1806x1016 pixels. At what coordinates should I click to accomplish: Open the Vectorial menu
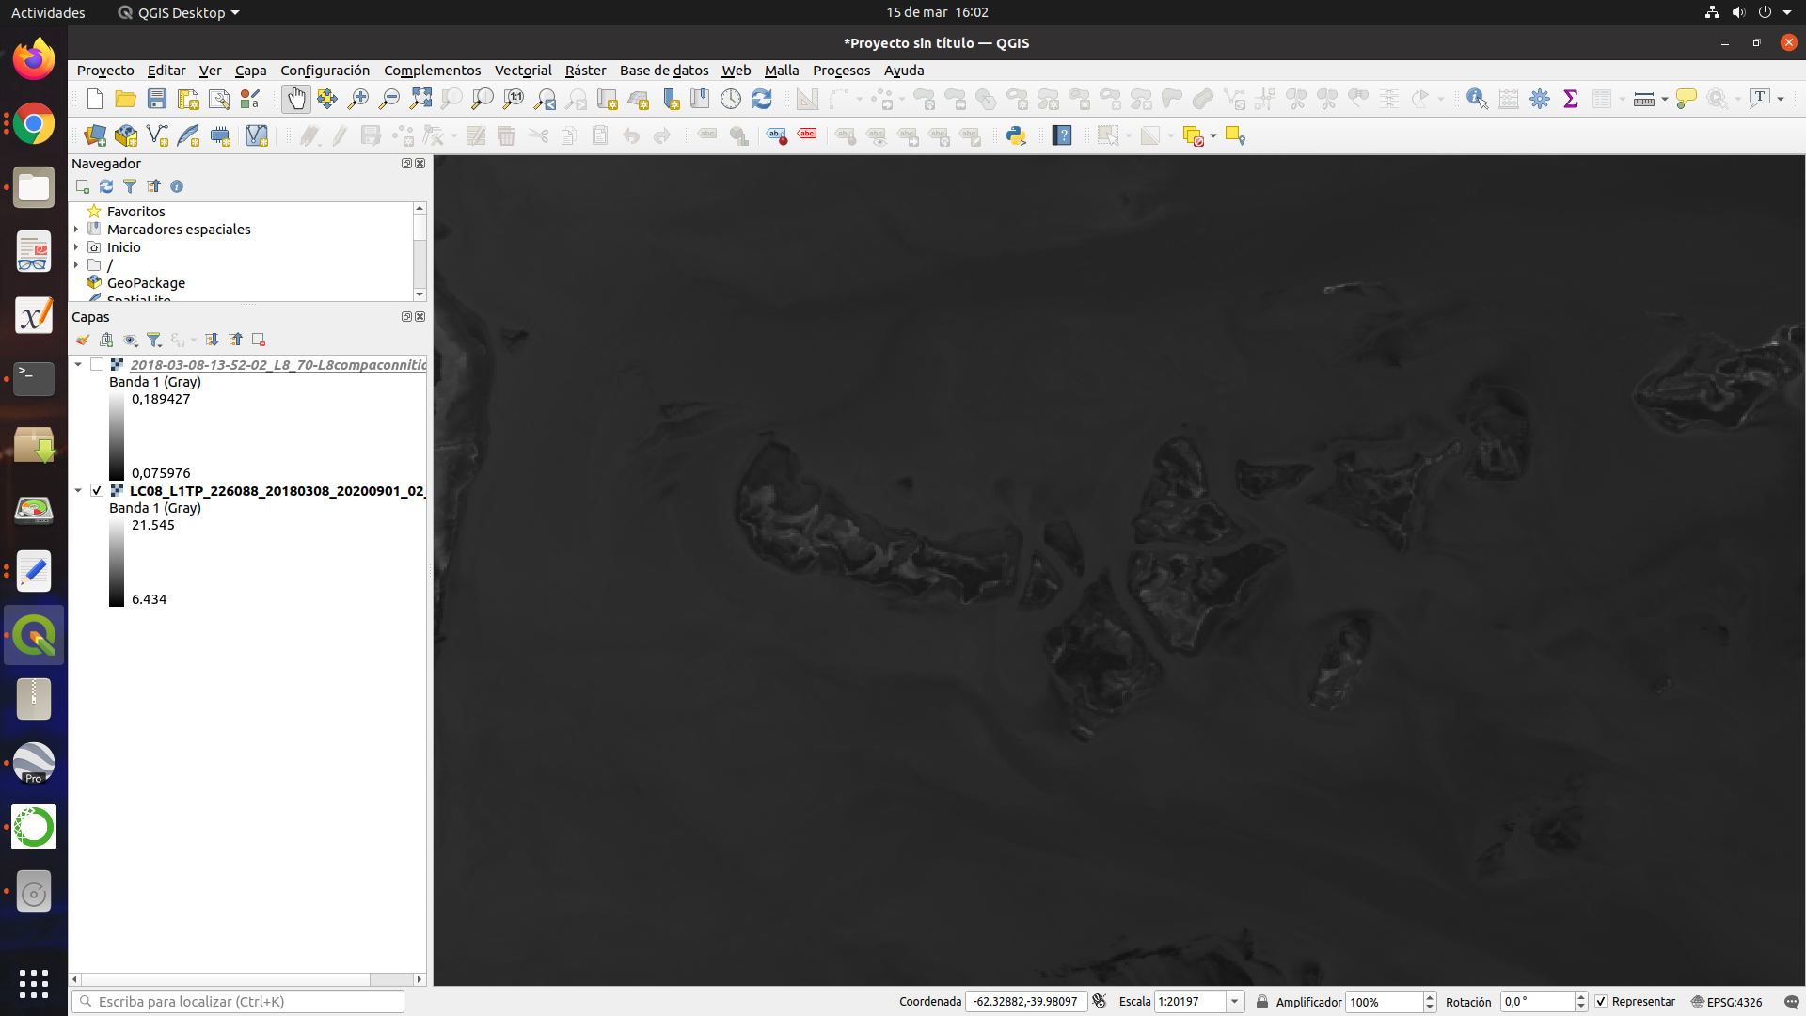523,71
